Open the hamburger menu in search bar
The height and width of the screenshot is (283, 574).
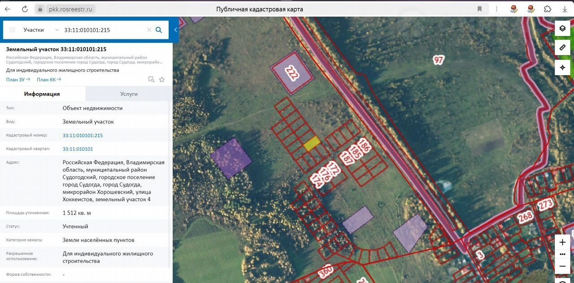coord(12,30)
